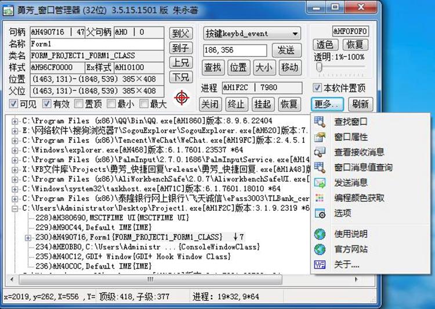435x309 pixels.
Task: Click the 发送 button
Action: tap(287, 50)
